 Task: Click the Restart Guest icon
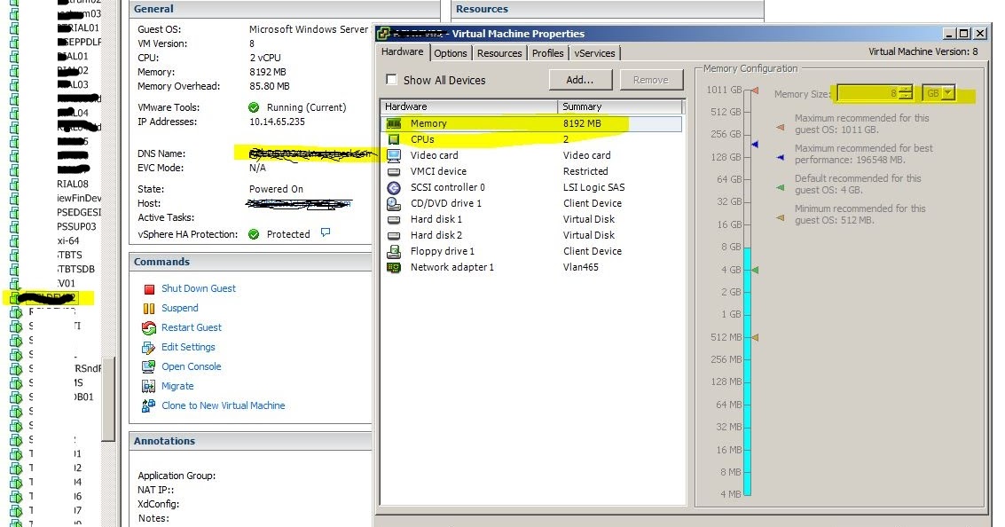coord(149,328)
